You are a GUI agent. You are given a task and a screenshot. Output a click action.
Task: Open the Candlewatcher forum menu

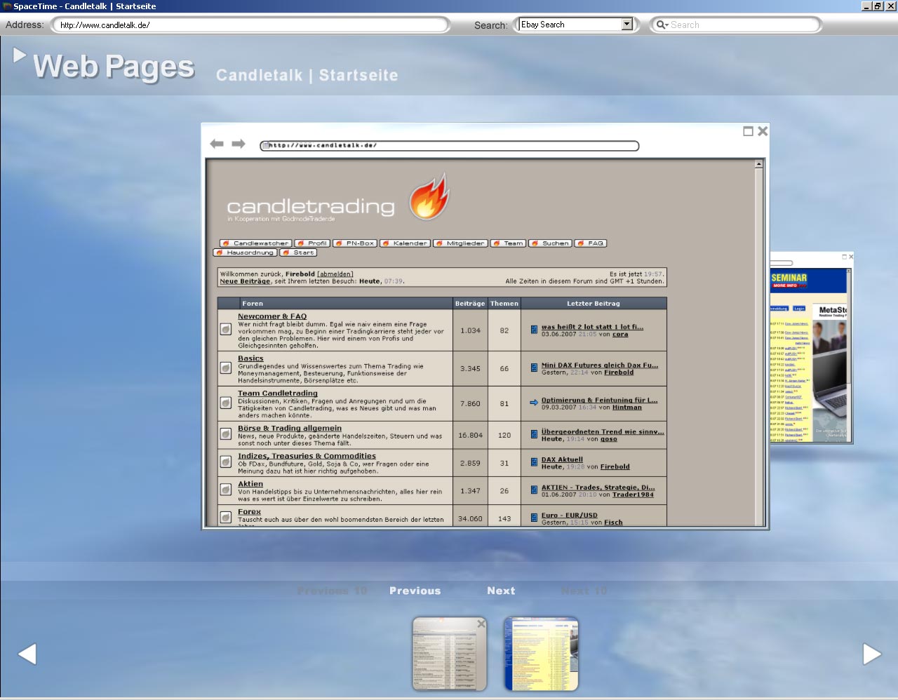255,243
